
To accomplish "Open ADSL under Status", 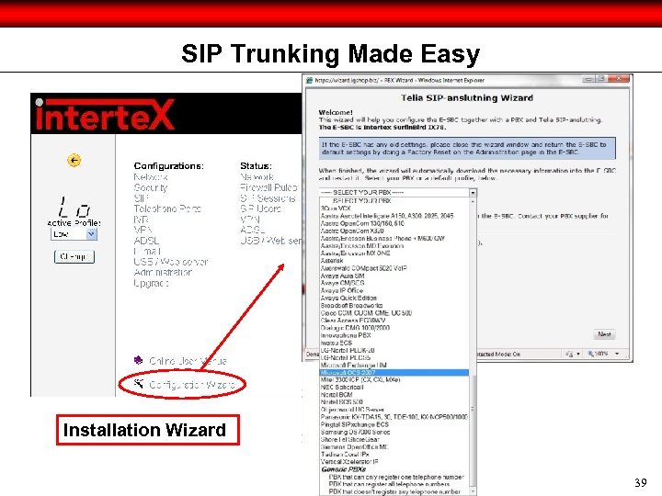I will pyautogui.click(x=253, y=230).
